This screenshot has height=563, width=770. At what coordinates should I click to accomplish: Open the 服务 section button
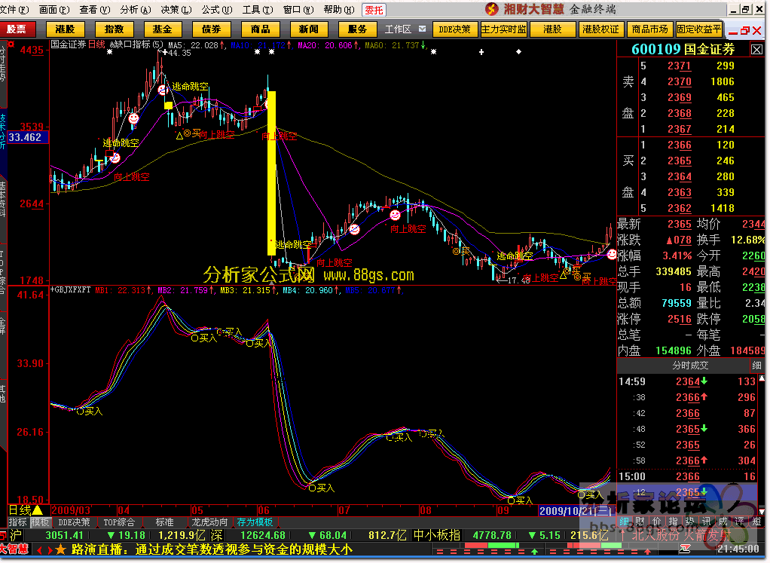point(357,29)
